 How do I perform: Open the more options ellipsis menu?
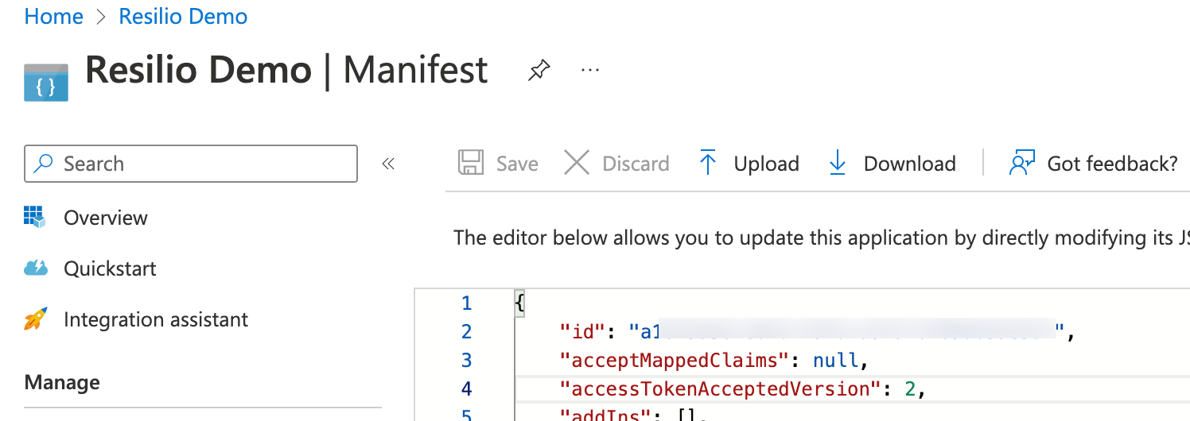[x=589, y=70]
